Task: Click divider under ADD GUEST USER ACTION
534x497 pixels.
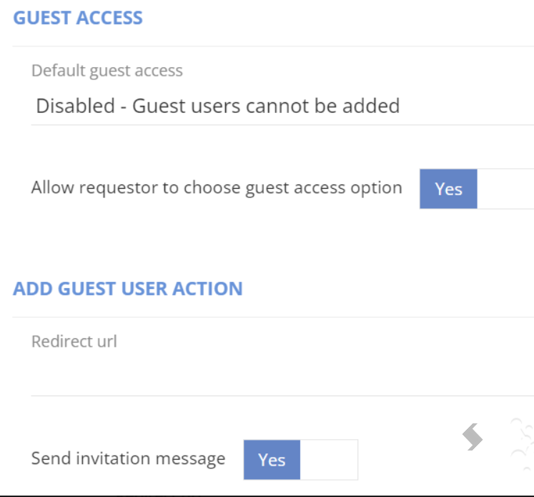Action: pyautogui.click(x=273, y=317)
